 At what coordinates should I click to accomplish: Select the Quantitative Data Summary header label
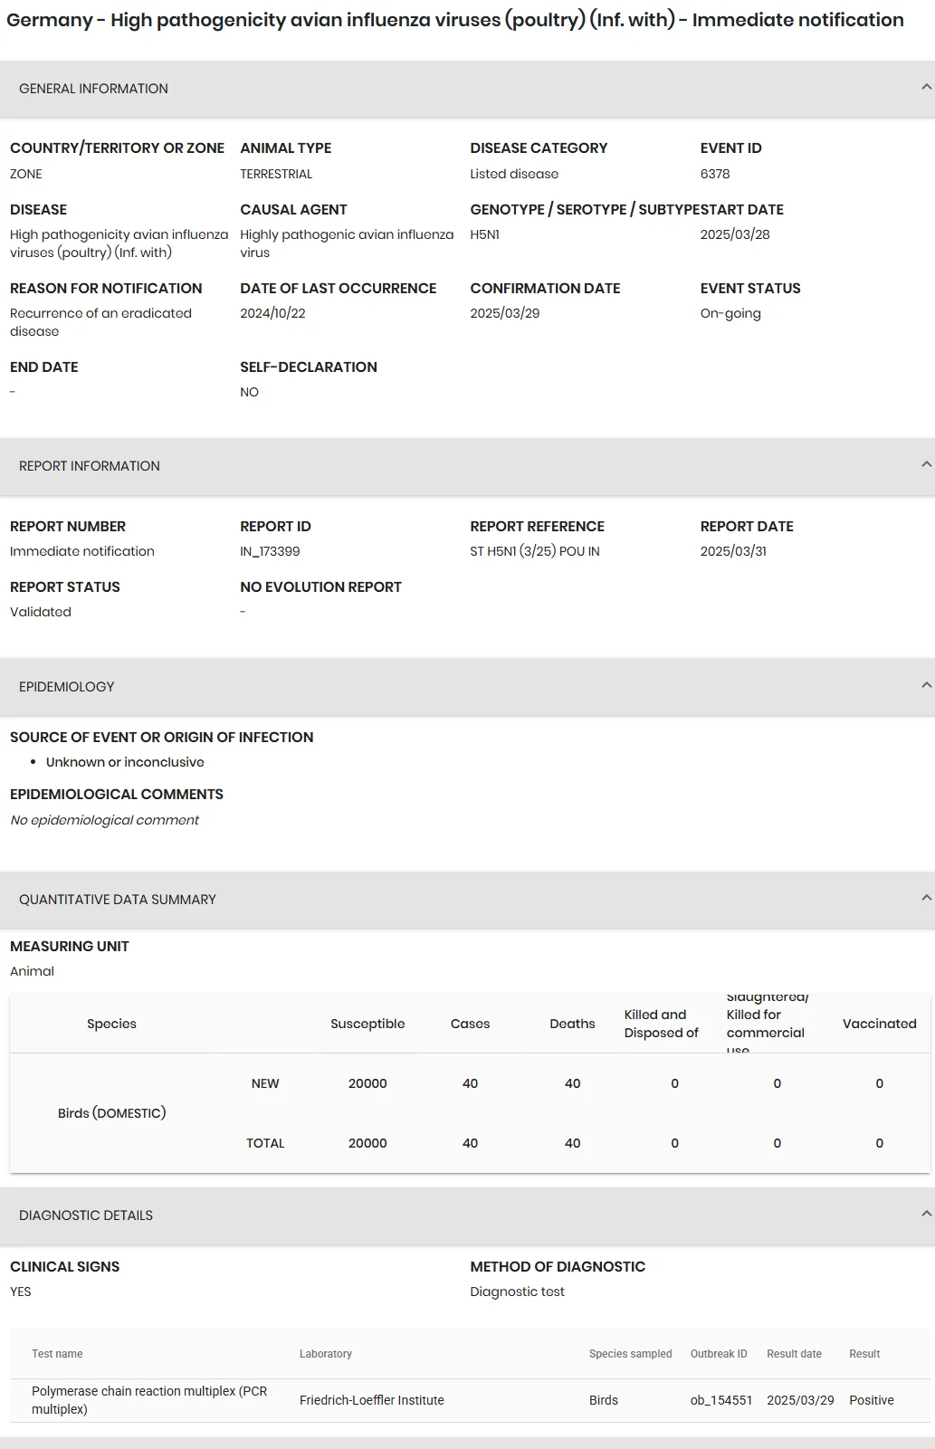pos(118,900)
